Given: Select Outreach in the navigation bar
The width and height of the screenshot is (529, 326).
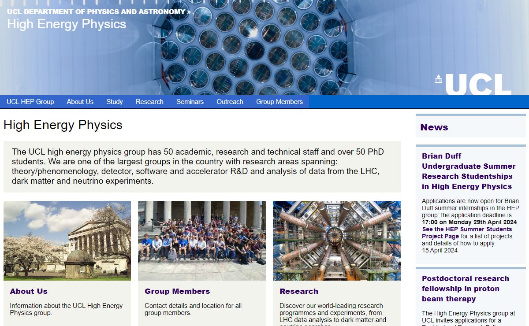Looking at the screenshot, I should [x=230, y=102].
